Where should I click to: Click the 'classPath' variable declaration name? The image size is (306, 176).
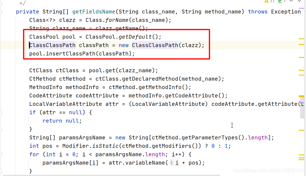94,45
